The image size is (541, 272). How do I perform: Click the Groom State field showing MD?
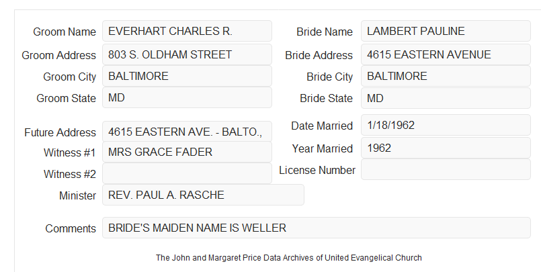(187, 97)
